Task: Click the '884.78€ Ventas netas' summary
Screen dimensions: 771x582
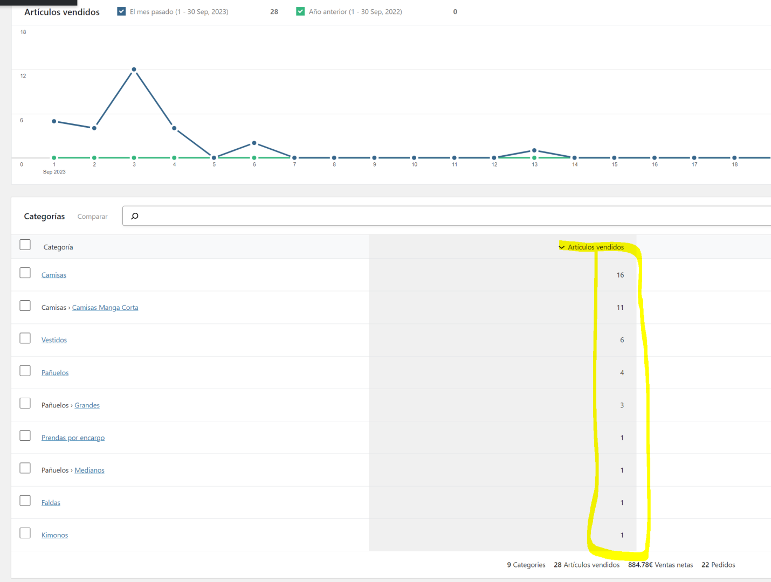Action: point(660,565)
